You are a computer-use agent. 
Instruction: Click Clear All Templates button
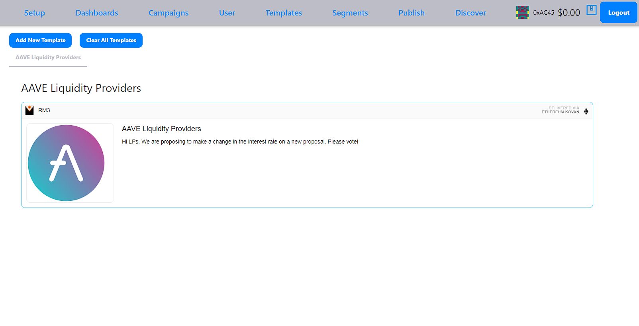tap(111, 40)
